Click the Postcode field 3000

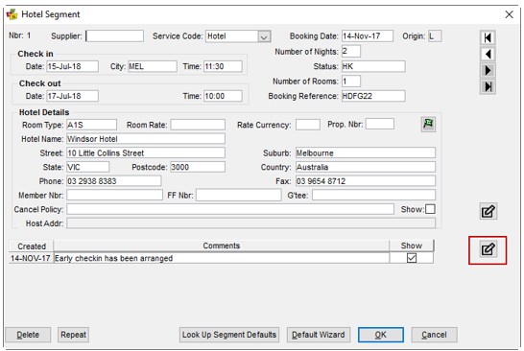(198, 167)
